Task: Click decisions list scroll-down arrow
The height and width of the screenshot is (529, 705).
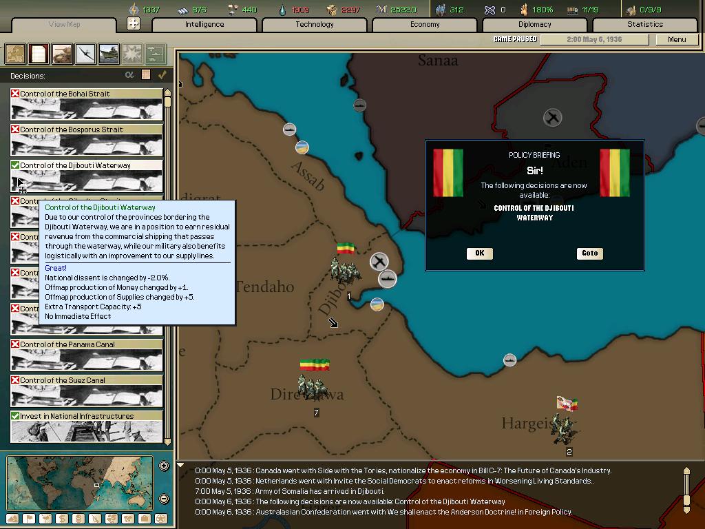Action: 168,442
